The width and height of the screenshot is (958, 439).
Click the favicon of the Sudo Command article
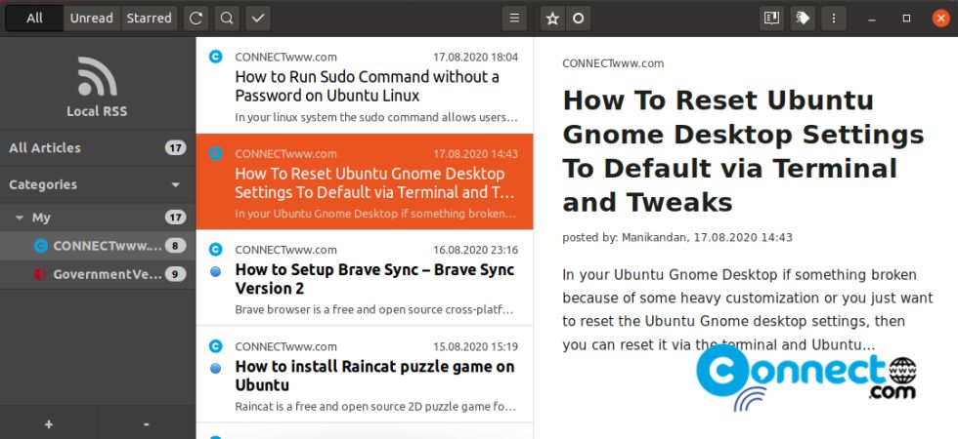pos(215,57)
